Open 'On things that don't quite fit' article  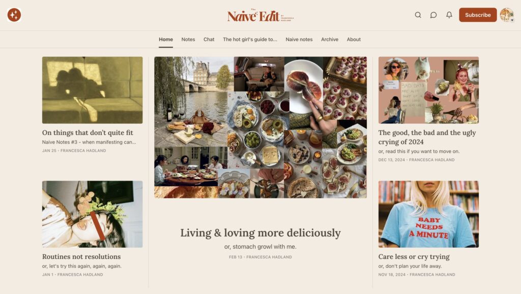(88, 133)
